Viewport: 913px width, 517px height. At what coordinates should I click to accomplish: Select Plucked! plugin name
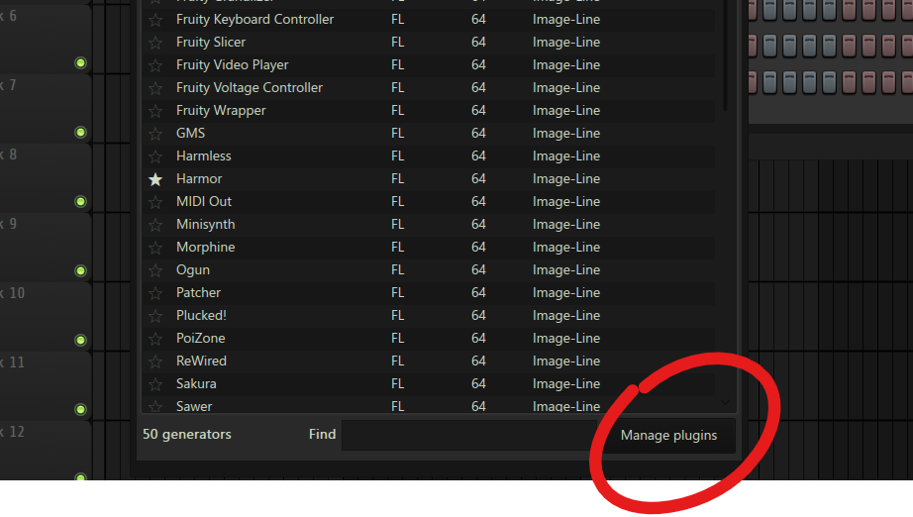point(201,315)
